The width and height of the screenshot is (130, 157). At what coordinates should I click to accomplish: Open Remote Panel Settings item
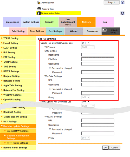[x=18, y=148]
